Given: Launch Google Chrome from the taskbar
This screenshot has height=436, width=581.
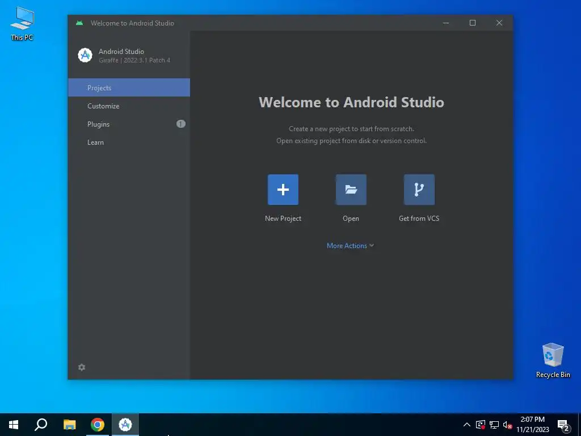Looking at the screenshot, I should [x=98, y=425].
